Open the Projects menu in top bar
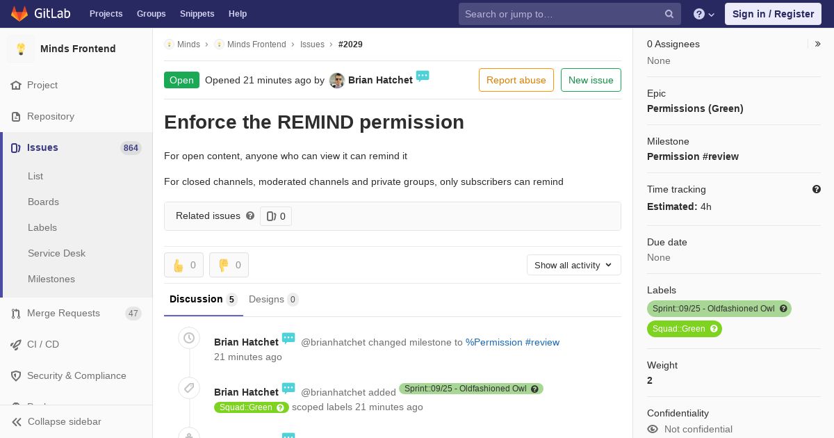The image size is (834, 438). (x=106, y=14)
